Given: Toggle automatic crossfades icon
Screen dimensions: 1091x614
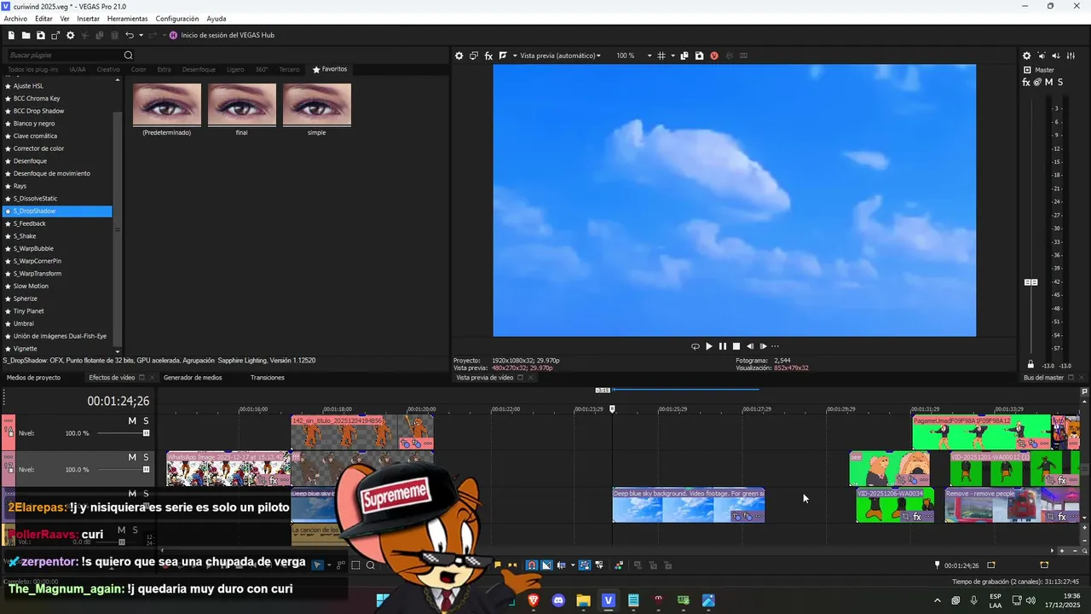Looking at the screenshot, I should [546, 565].
